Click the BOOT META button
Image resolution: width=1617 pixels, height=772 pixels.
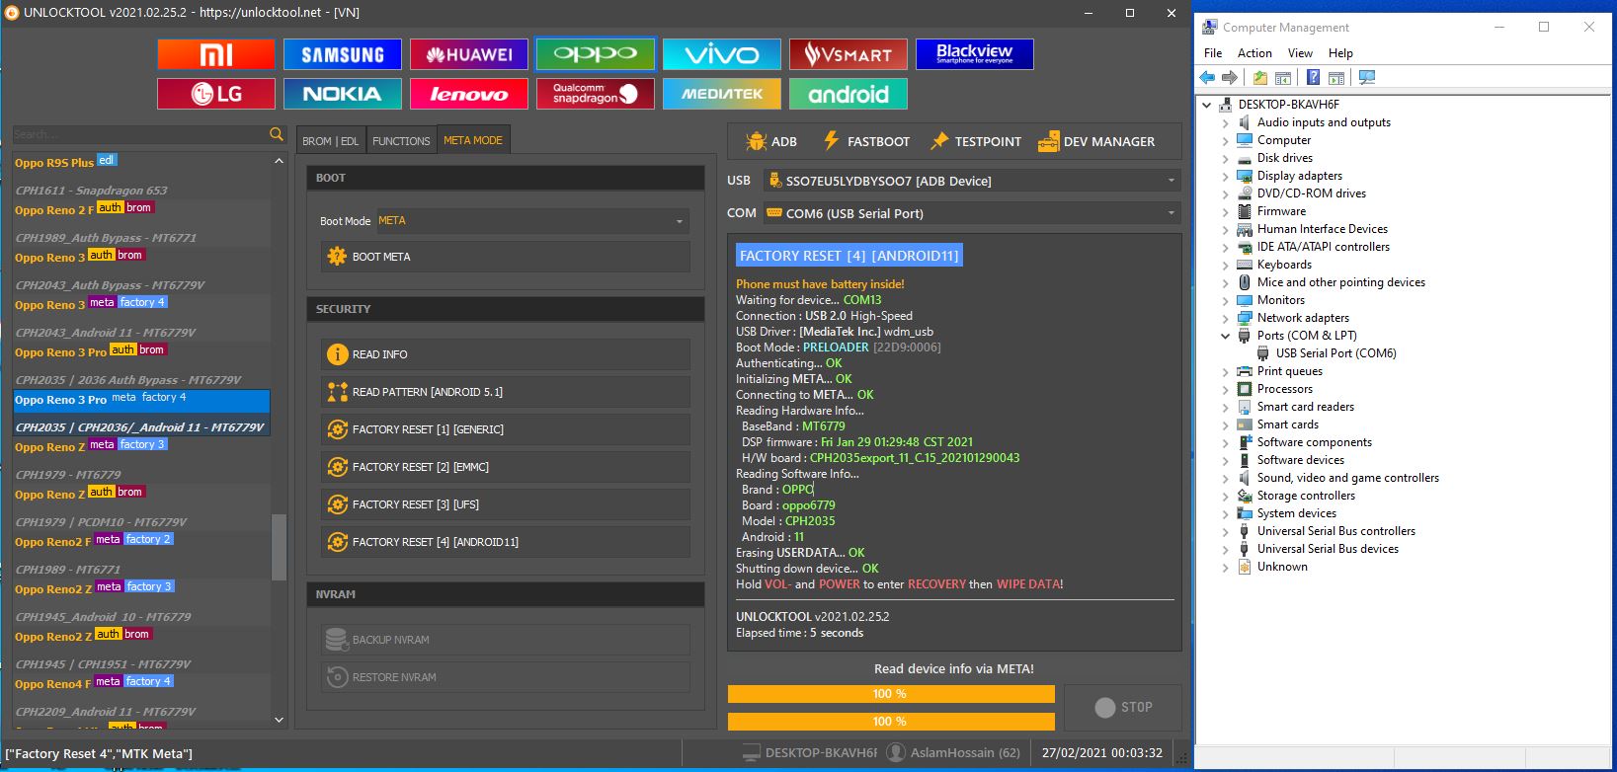pyautogui.click(x=505, y=257)
